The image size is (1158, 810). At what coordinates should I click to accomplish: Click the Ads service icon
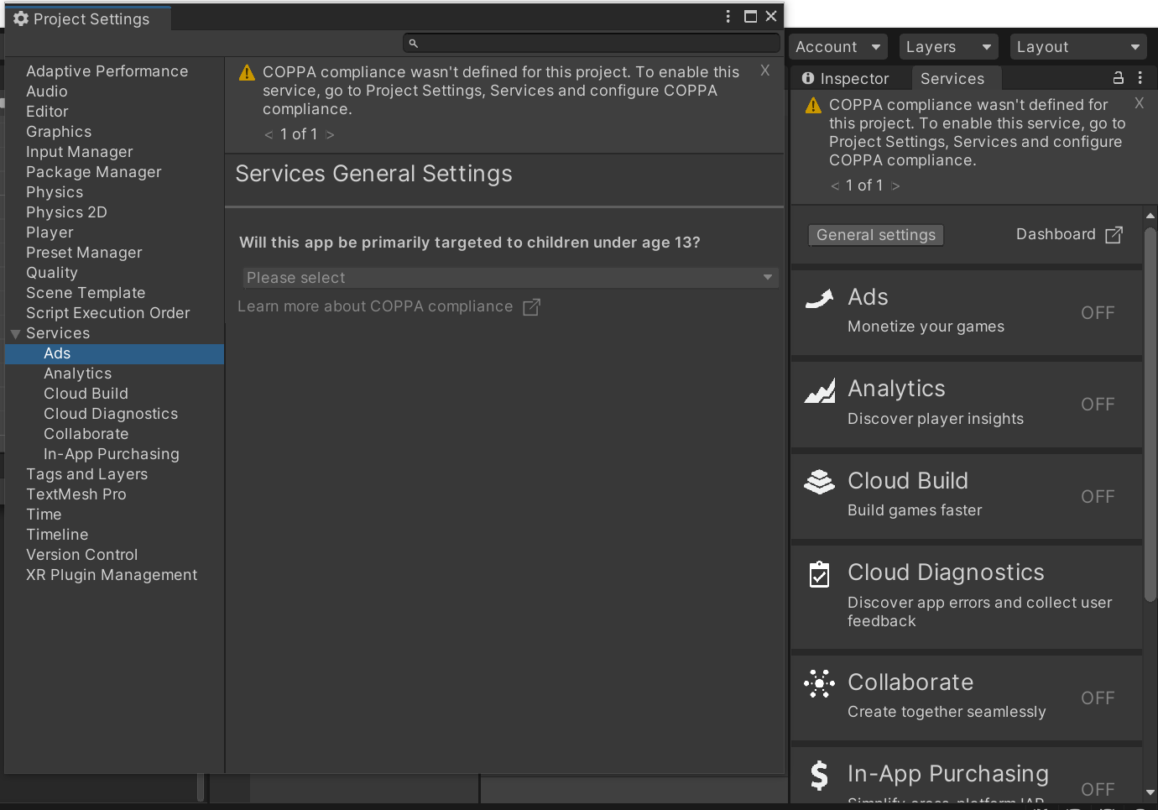coord(819,298)
